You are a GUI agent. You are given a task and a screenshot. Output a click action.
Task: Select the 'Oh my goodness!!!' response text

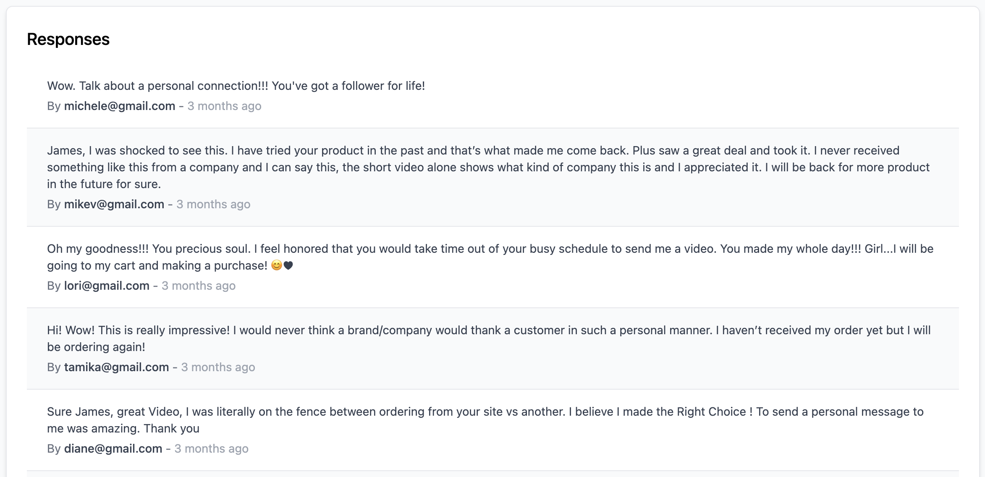pos(490,257)
